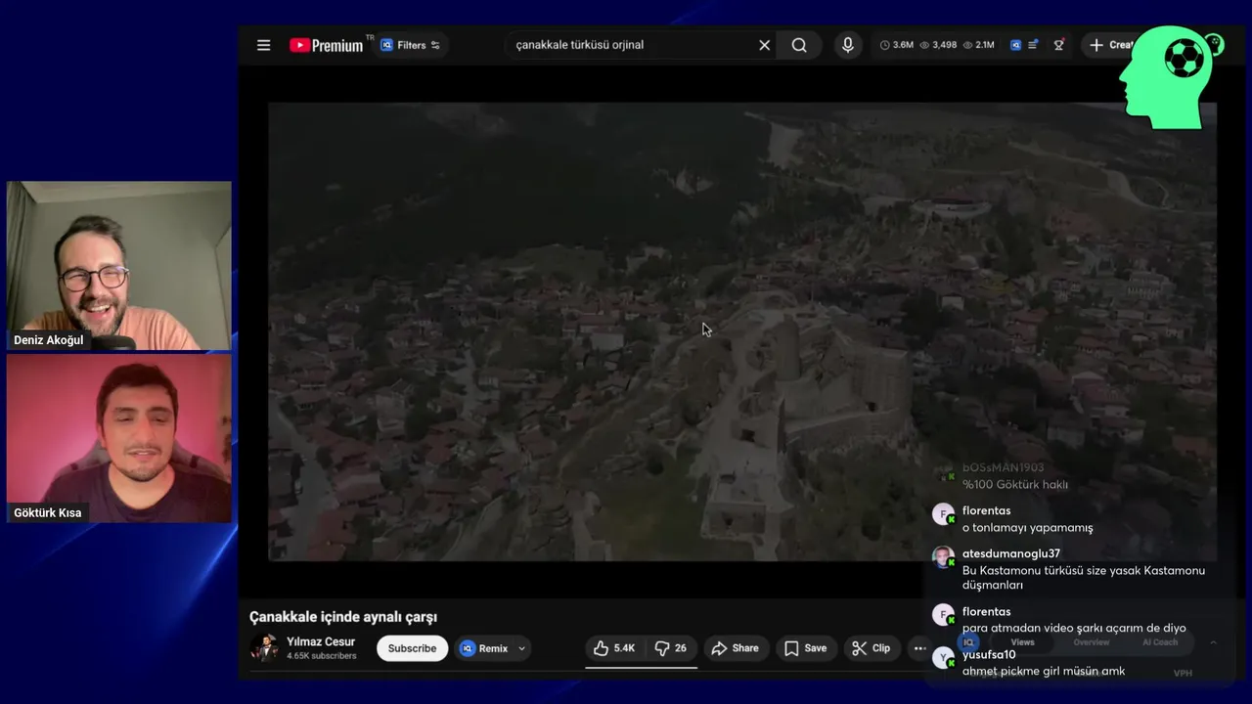
Task: Clip the video with scissors button
Action: pos(871,648)
